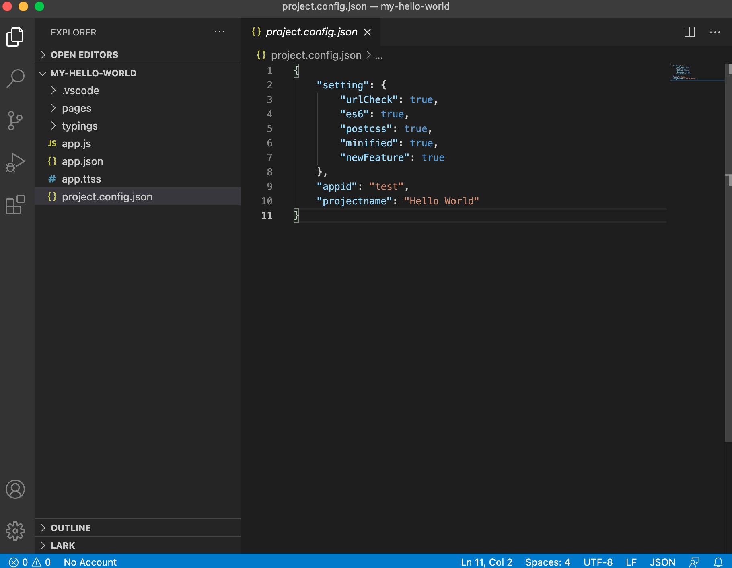732x568 pixels.
Task: Open the Accounts menu icon
Action: click(x=15, y=489)
